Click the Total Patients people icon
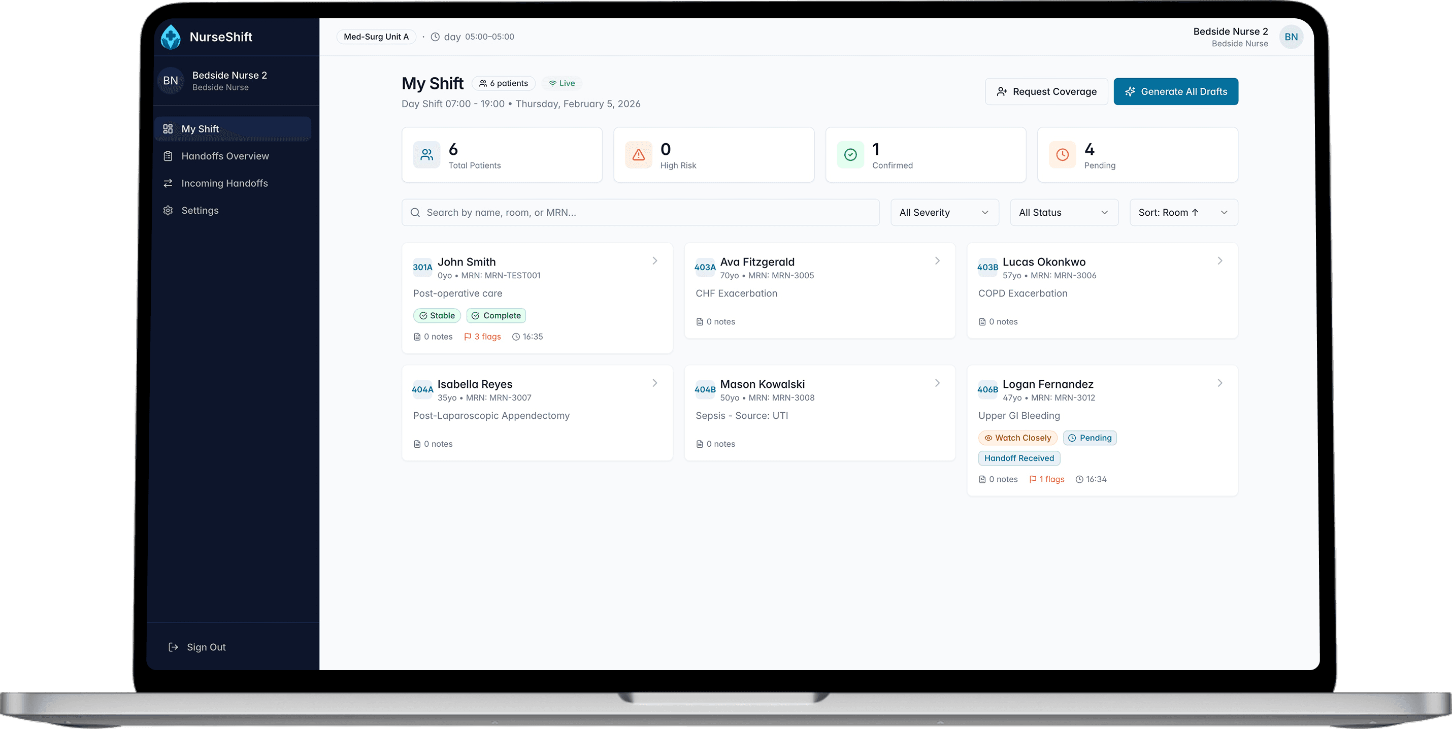The width and height of the screenshot is (1452, 729). point(426,155)
